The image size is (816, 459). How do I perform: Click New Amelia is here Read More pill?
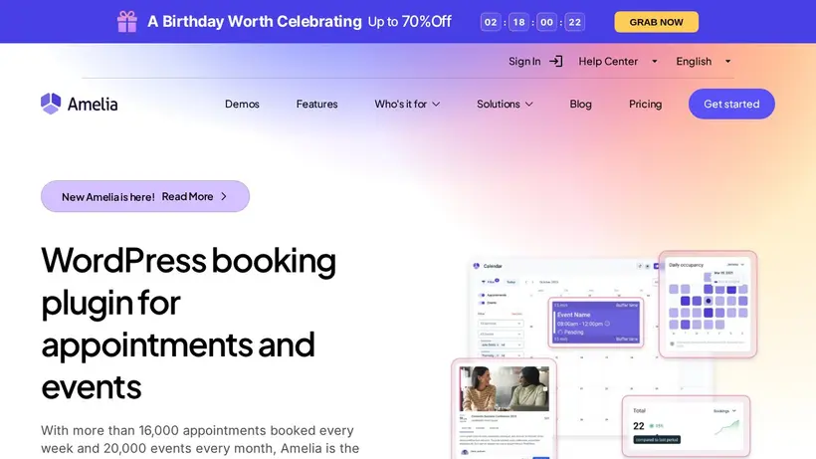tap(145, 196)
